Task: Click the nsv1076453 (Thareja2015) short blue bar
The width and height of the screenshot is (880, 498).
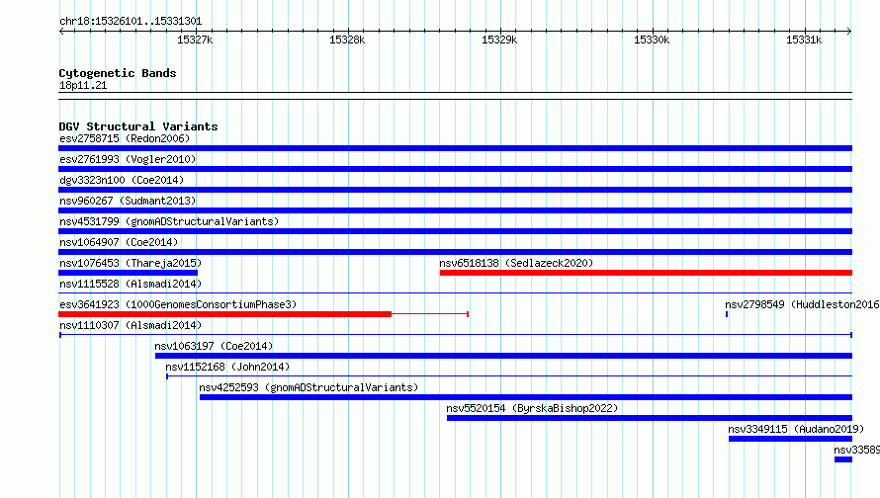Action: coord(128,273)
